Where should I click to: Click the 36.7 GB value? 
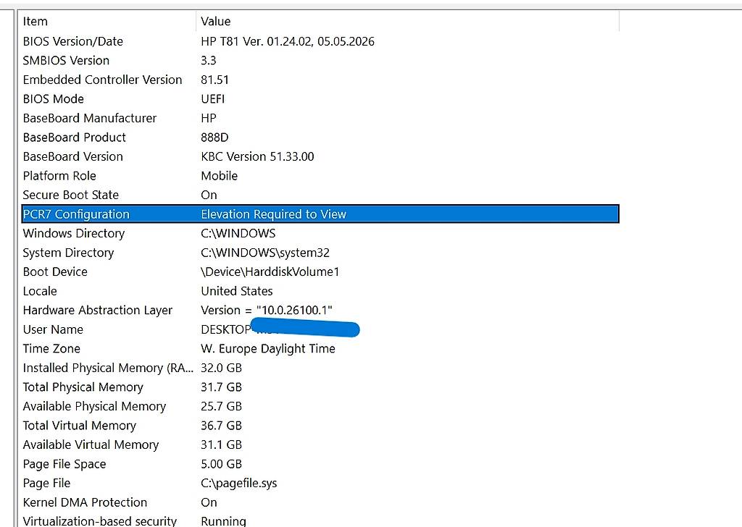(x=221, y=426)
